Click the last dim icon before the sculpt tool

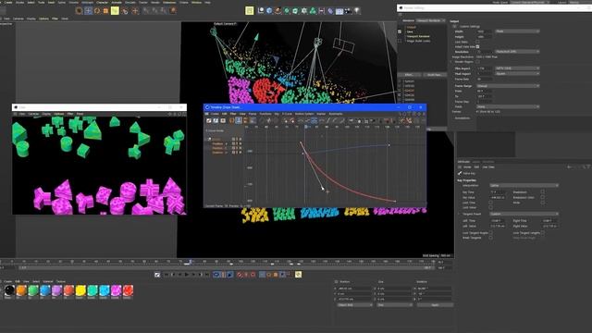[164, 10]
